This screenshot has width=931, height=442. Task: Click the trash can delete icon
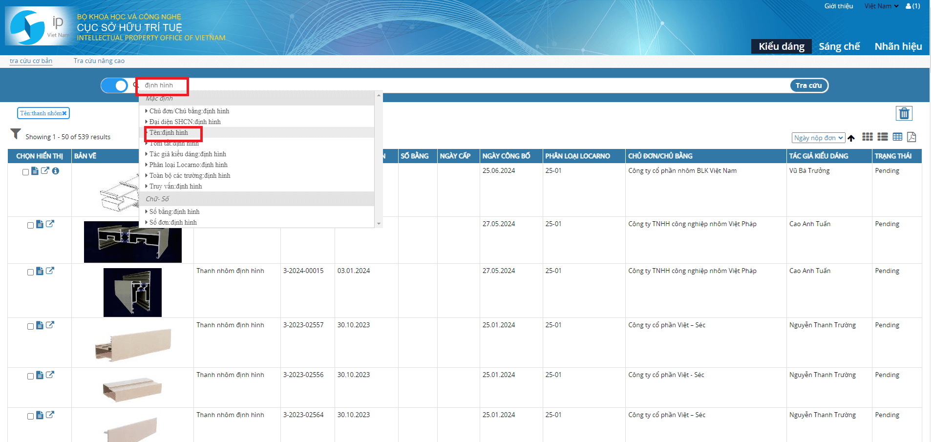point(904,113)
